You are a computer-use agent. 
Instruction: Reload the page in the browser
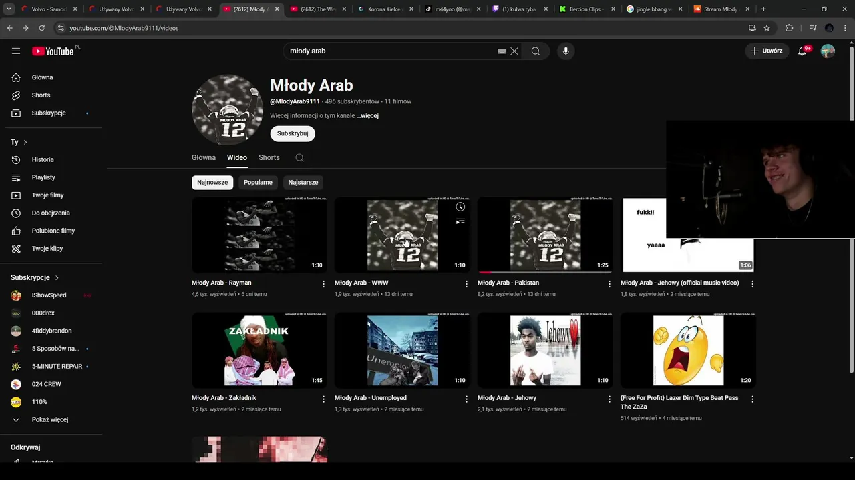[42, 28]
